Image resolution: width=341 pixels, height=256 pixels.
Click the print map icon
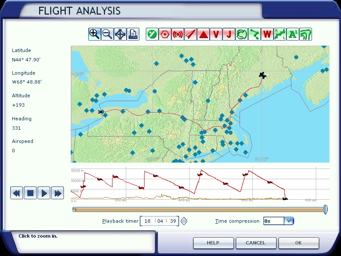point(133,34)
